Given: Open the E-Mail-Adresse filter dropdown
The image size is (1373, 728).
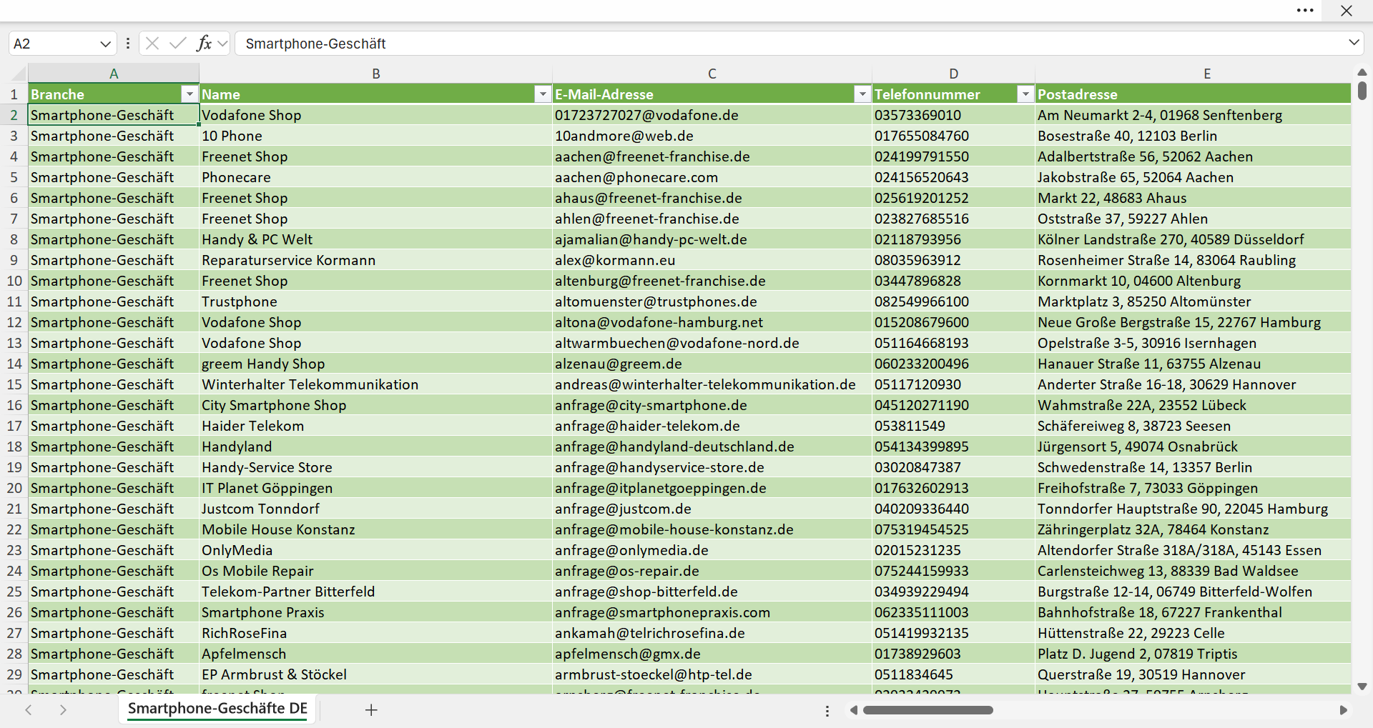Looking at the screenshot, I should (x=862, y=94).
